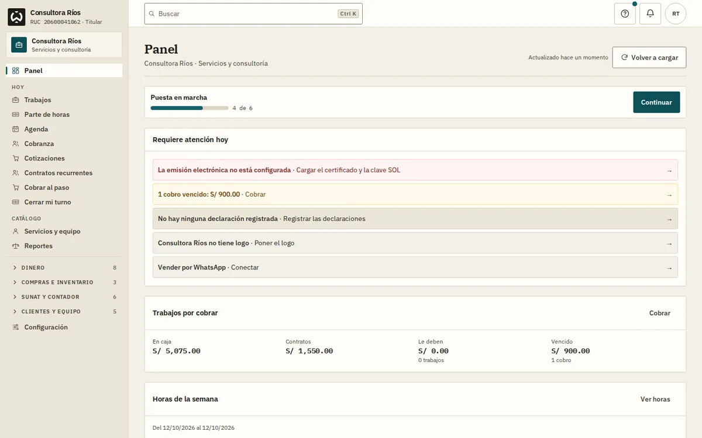Image resolution: width=702 pixels, height=438 pixels.
Task: Open the RT user avatar menu
Action: 676,13
